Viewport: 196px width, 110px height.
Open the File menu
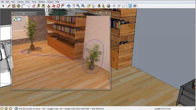click(2, 2)
